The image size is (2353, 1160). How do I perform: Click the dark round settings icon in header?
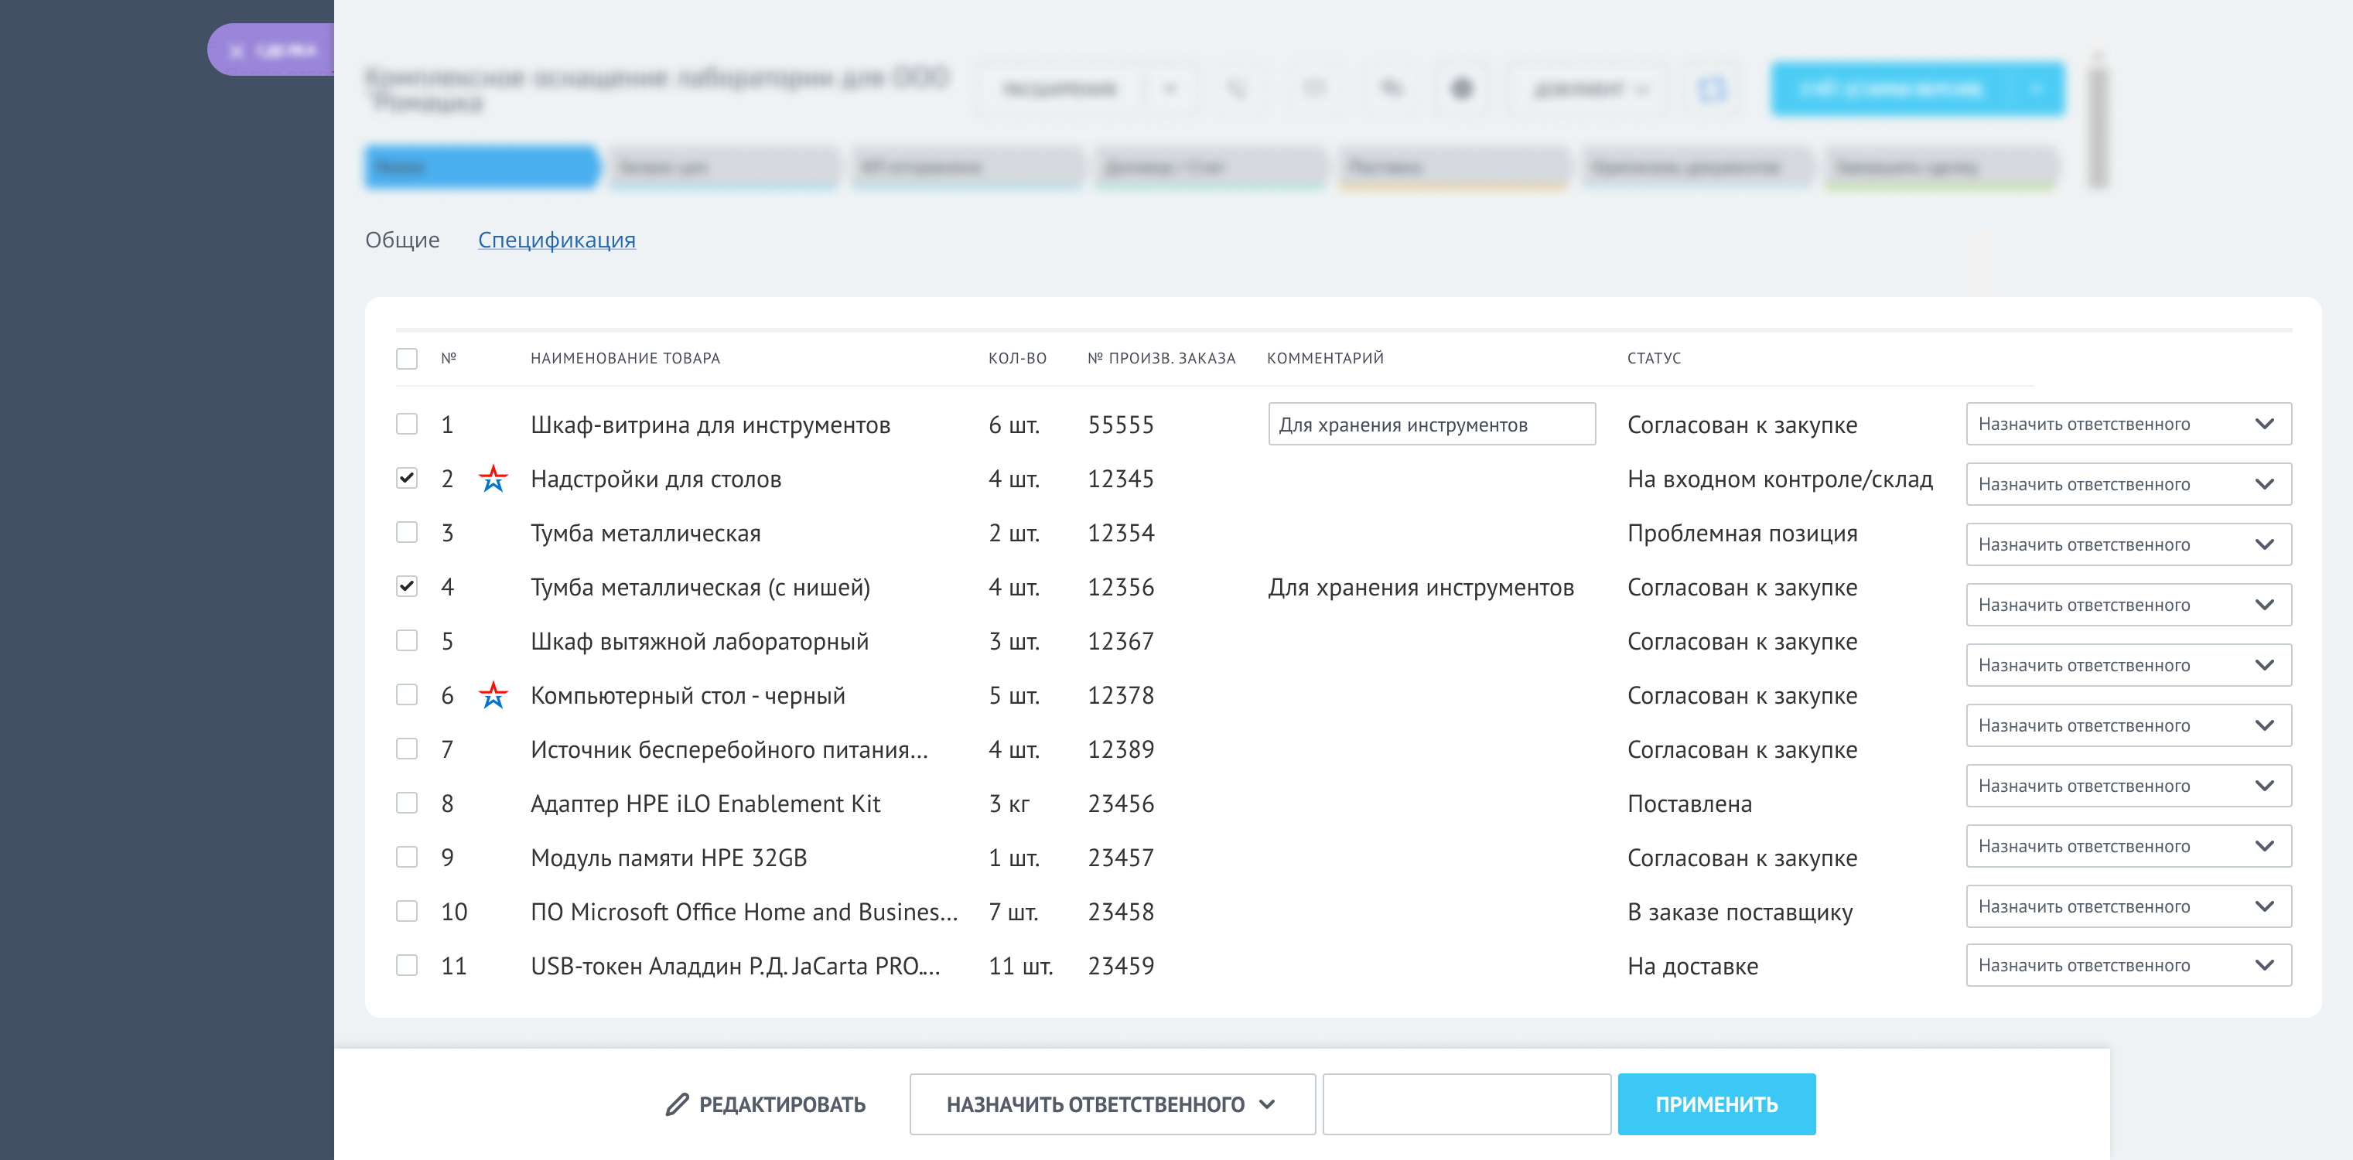[1461, 89]
